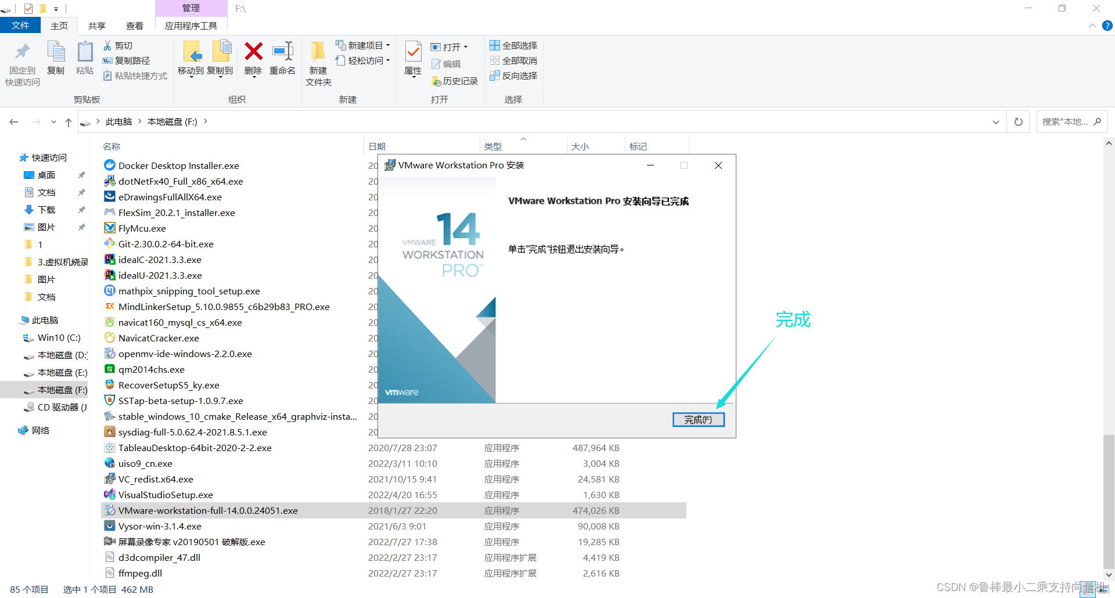Image resolution: width=1115 pixels, height=598 pixels.
Task: Click the Refresh button beside address bar
Action: tap(1019, 122)
